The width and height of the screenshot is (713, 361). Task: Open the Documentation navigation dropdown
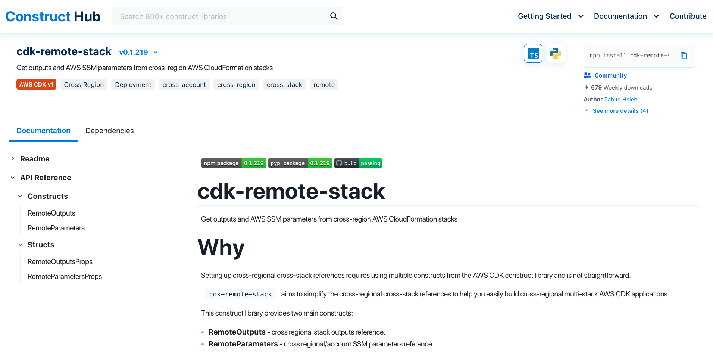(626, 16)
